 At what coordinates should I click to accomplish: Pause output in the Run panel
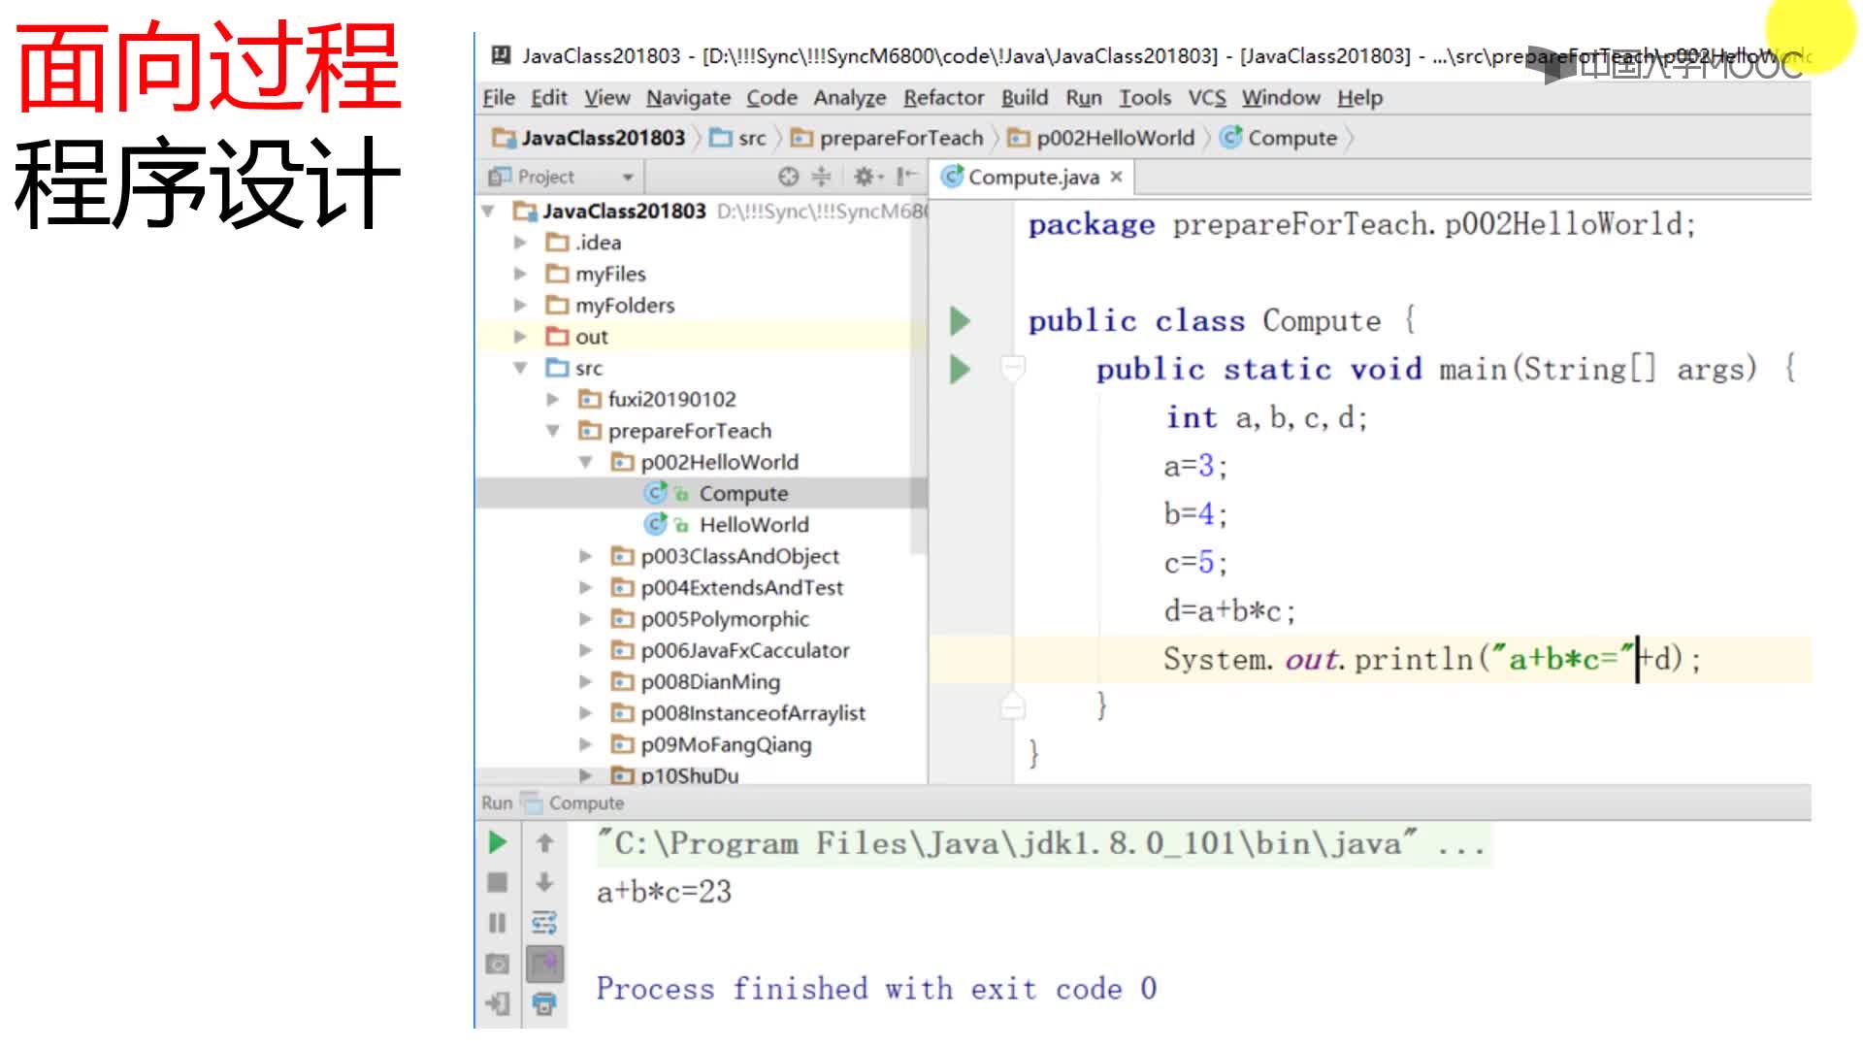[x=498, y=923]
